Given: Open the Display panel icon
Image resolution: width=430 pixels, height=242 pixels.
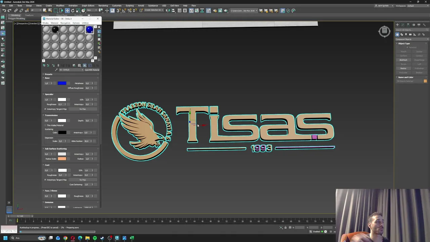Looking at the screenshot, I should tap(419, 25).
